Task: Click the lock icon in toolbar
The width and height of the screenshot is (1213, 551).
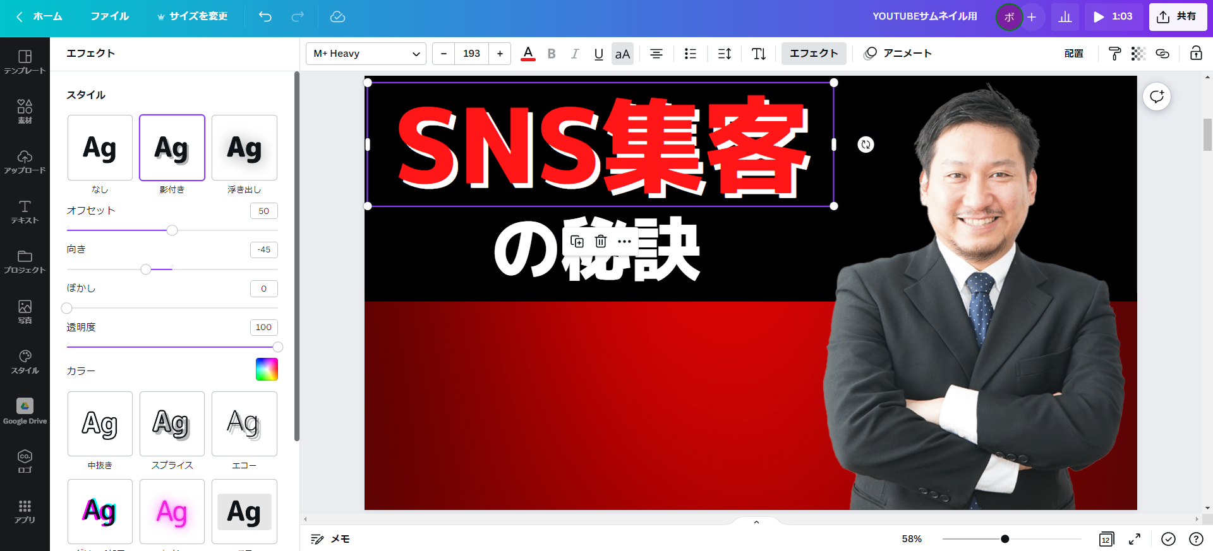Action: click(1196, 54)
